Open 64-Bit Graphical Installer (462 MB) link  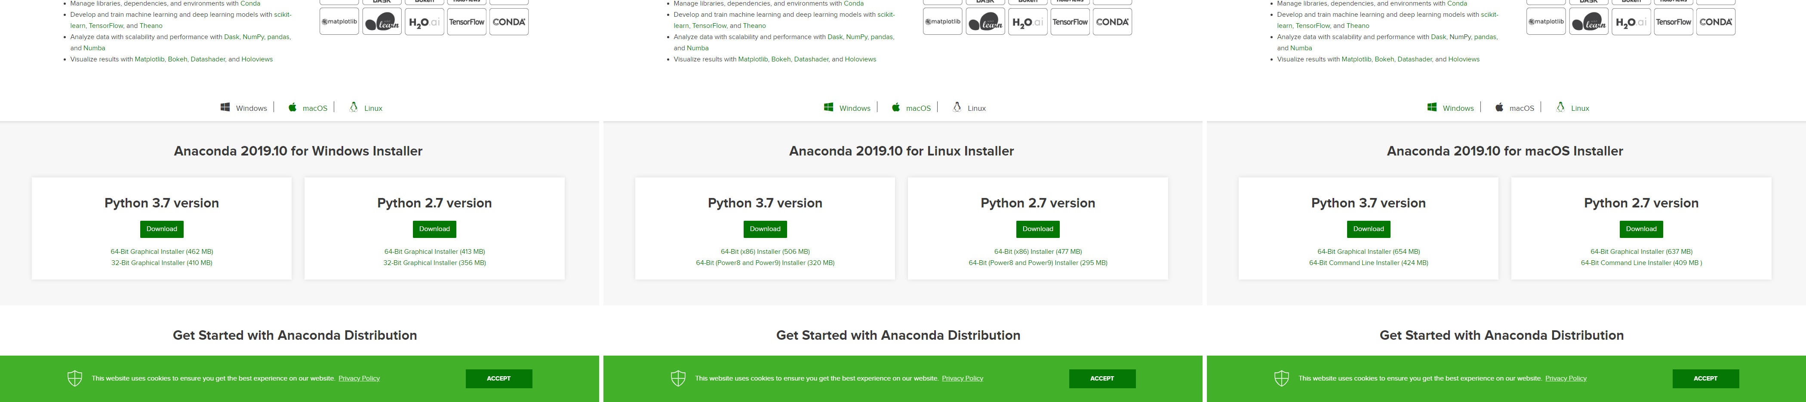(x=162, y=251)
